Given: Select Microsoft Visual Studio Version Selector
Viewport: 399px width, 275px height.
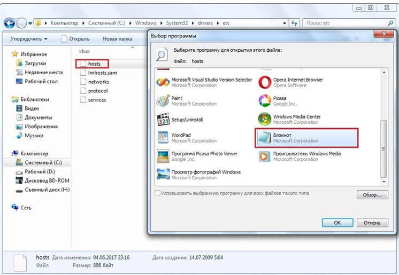Looking at the screenshot, I should 163,82.
